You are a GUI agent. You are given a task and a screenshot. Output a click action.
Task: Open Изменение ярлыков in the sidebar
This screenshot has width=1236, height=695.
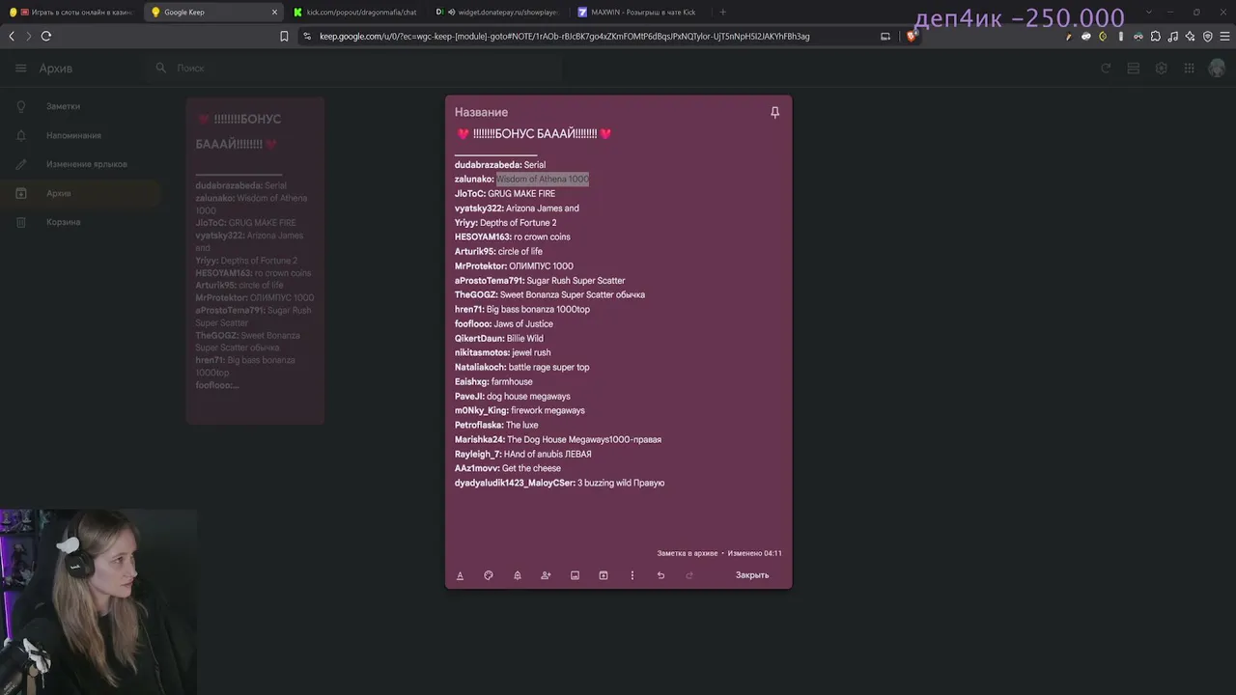point(79,164)
